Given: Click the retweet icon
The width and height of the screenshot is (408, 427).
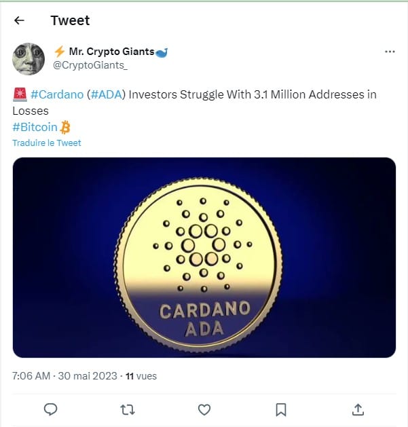Looking at the screenshot, I should (x=127, y=409).
